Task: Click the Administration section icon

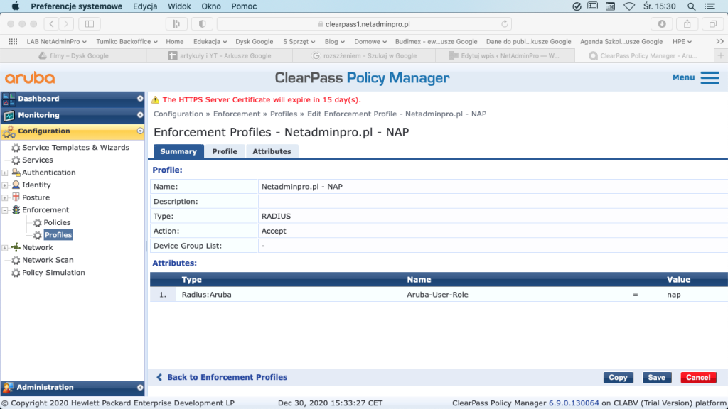Action: 8,387
